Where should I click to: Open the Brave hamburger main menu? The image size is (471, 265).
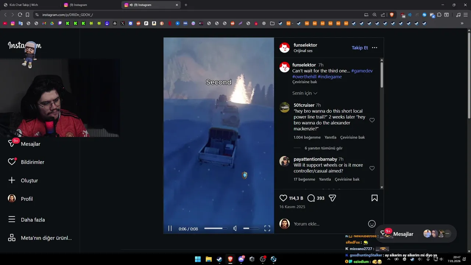tap(466, 15)
